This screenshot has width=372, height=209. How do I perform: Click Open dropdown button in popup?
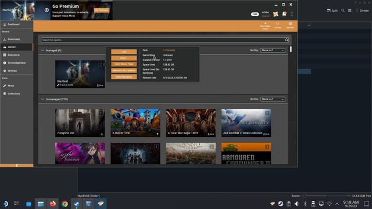124,58
